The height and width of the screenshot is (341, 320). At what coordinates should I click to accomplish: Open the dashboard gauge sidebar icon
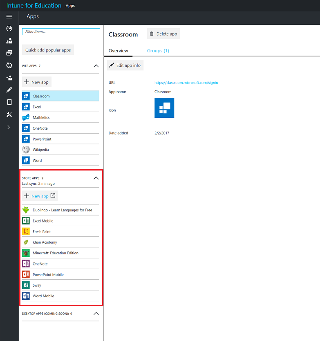click(9, 29)
